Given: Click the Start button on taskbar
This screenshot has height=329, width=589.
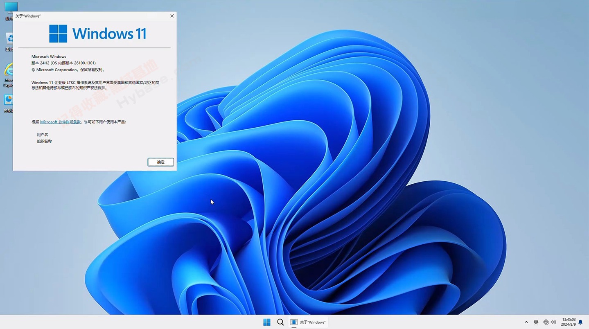Looking at the screenshot, I should coord(267,322).
